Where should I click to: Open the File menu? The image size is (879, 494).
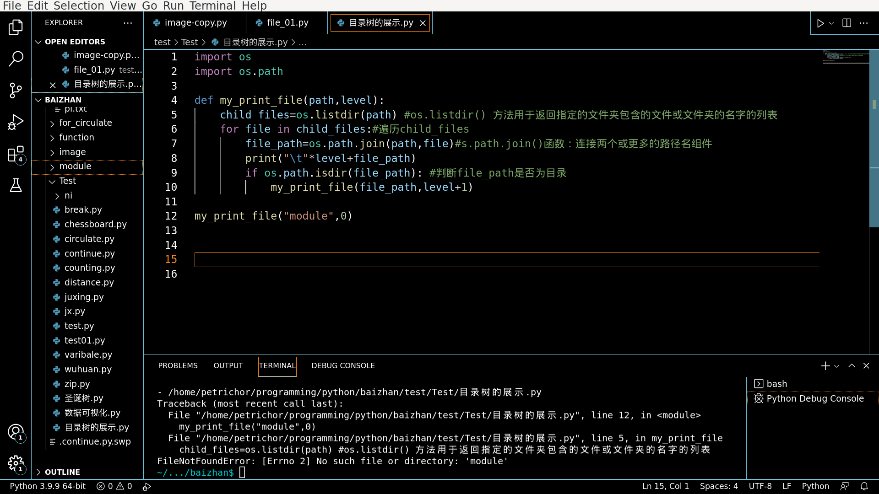click(x=12, y=5)
